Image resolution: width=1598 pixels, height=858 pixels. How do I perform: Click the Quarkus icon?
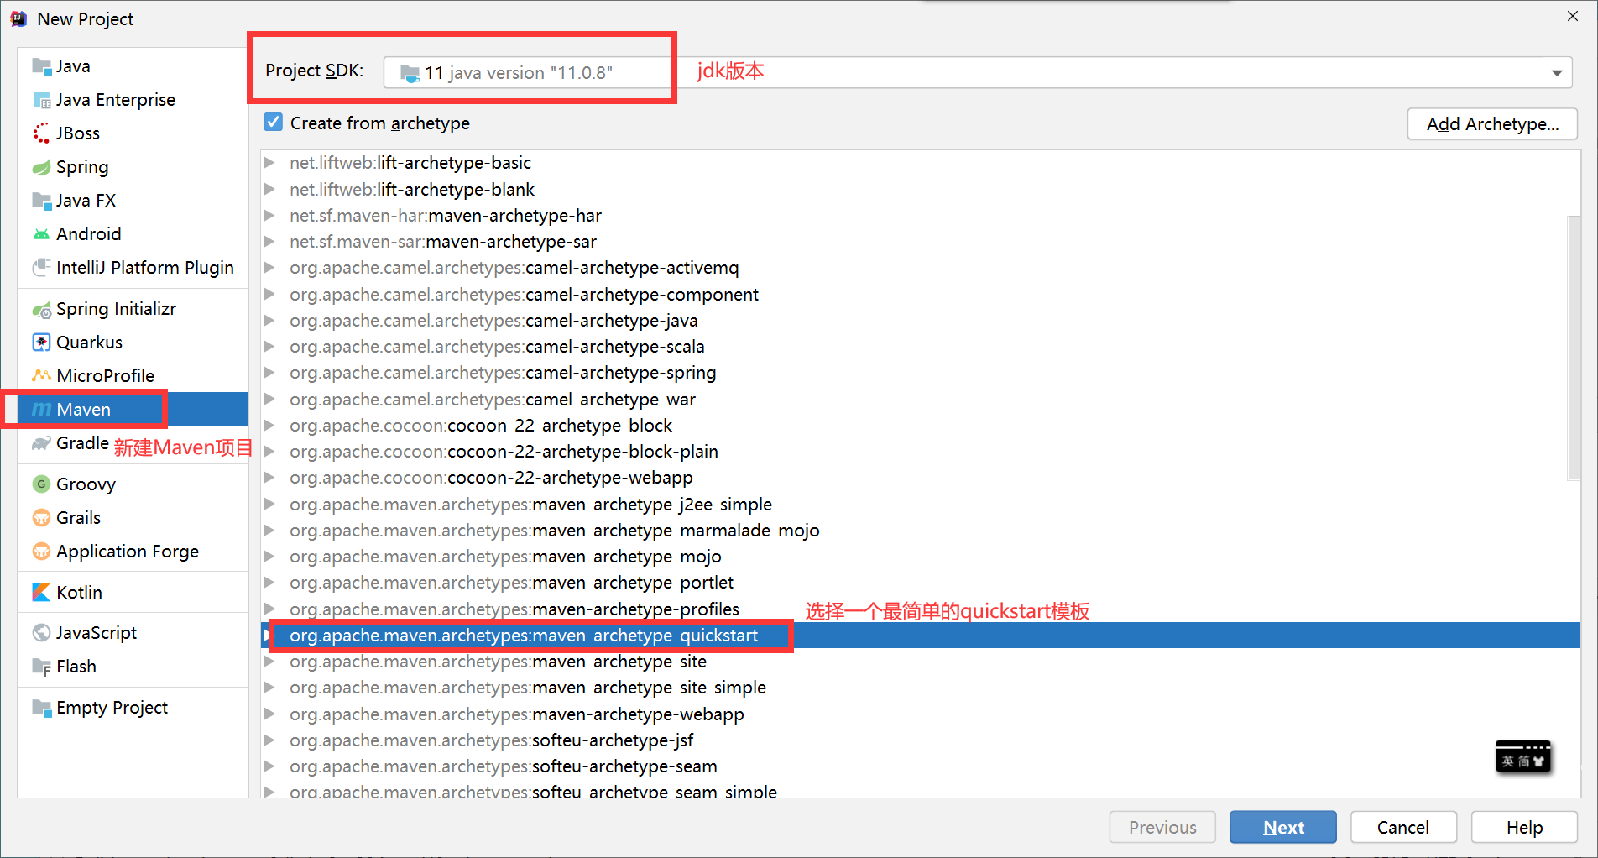click(41, 343)
